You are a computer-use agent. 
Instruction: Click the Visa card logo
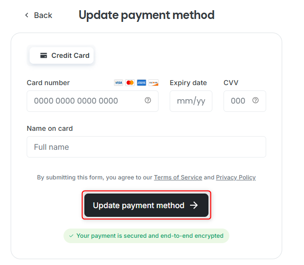118,83
